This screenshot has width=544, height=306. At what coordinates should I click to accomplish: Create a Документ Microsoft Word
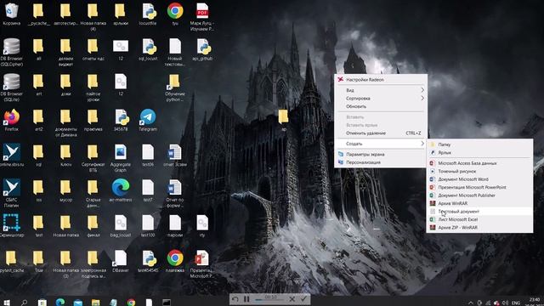(479, 179)
